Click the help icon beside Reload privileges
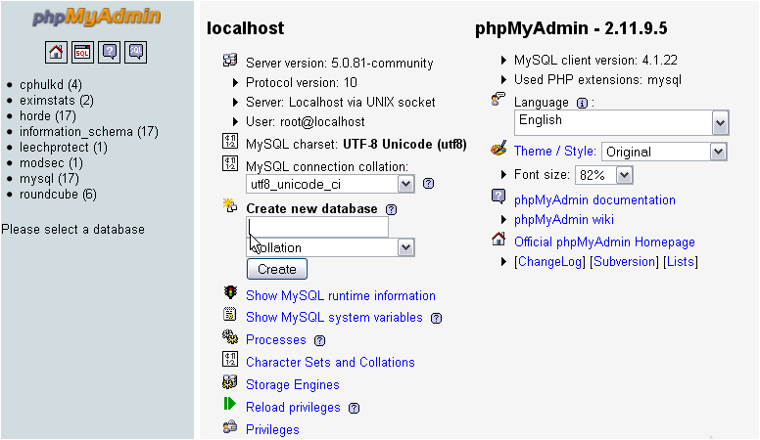The height and width of the screenshot is (440, 760). click(355, 408)
